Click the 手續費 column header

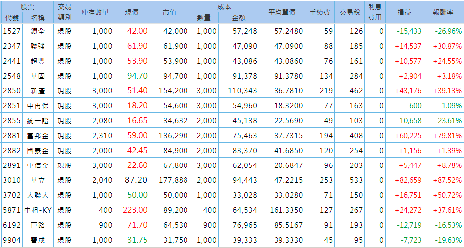(320, 12)
